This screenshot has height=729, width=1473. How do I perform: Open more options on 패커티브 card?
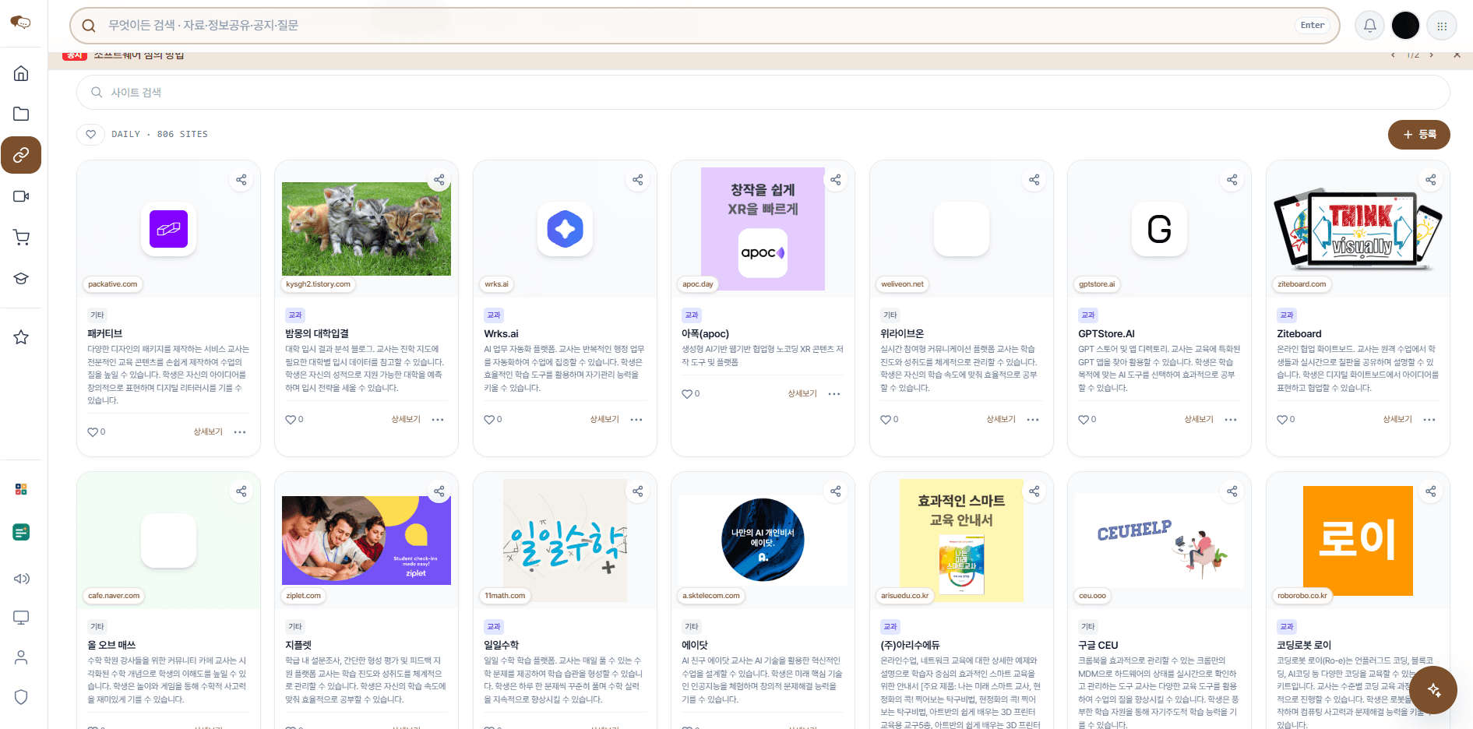(x=240, y=431)
